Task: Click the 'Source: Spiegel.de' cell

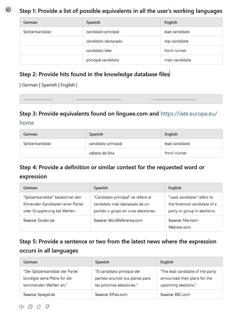Action: coord(39,294)
